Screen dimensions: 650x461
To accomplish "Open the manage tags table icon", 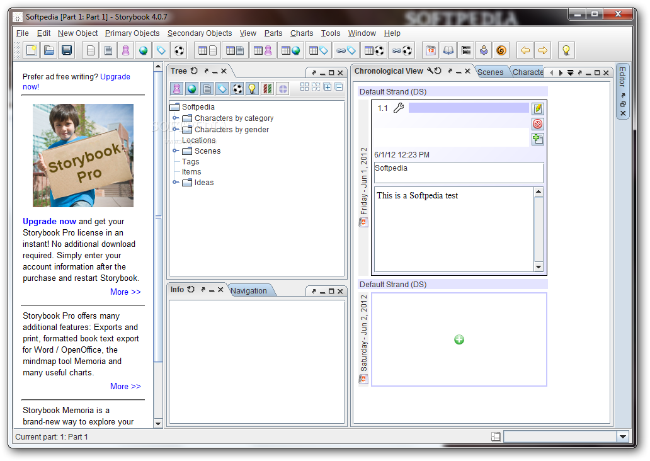I will (x=318, y=50).
